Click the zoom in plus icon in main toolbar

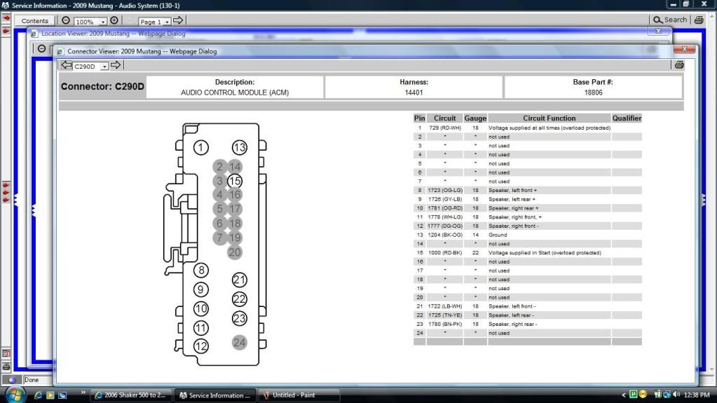(x=114, y=21)
